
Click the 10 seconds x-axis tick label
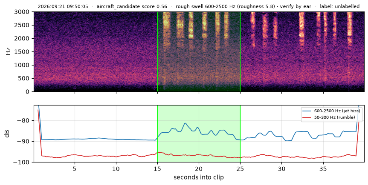116,168
